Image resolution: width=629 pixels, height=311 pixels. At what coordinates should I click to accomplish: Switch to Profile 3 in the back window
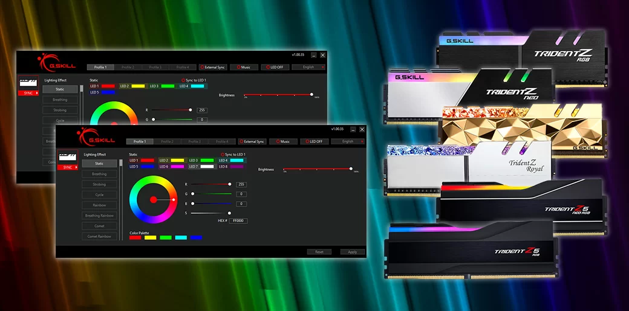(155, 67)
